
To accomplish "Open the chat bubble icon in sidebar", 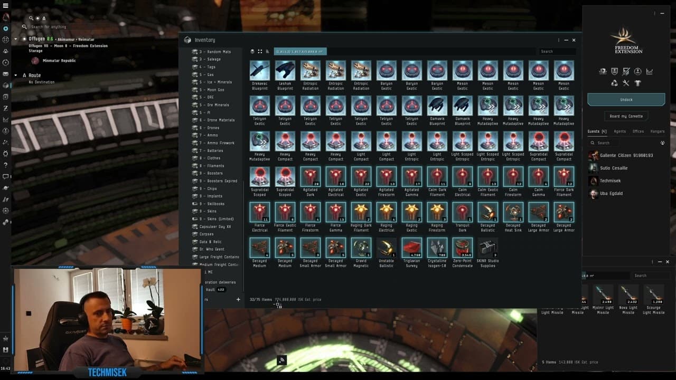I will [5, 176].
